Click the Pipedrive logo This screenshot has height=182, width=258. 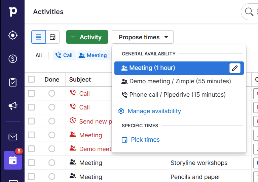(x=13, y=11)
